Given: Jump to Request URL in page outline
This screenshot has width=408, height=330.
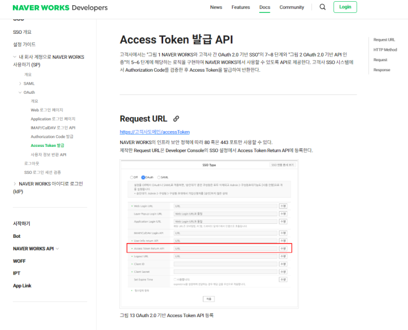Looking at the screenshot, I should (x=384, y=40).
